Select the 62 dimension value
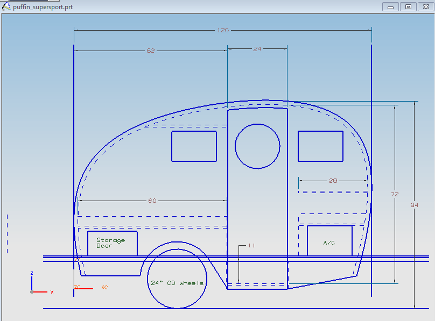 151,51
